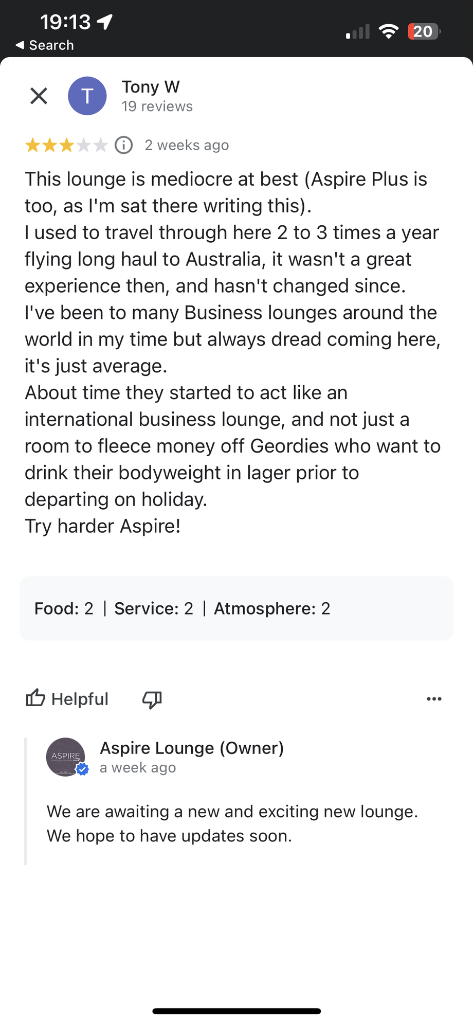Viewport: 473px width, 1024px height.
Task: Tap Tony W's purple avatar
Action: [87, 96]
